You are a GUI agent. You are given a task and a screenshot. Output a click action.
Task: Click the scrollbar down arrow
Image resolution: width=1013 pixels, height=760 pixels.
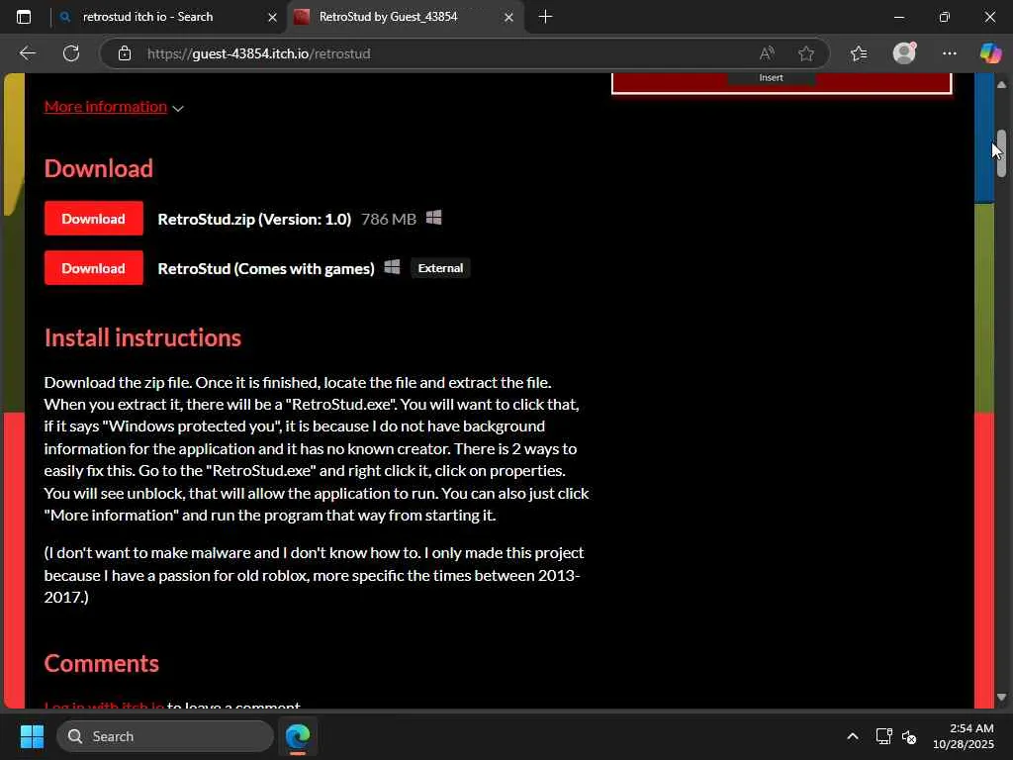(x=1001, y=698)
